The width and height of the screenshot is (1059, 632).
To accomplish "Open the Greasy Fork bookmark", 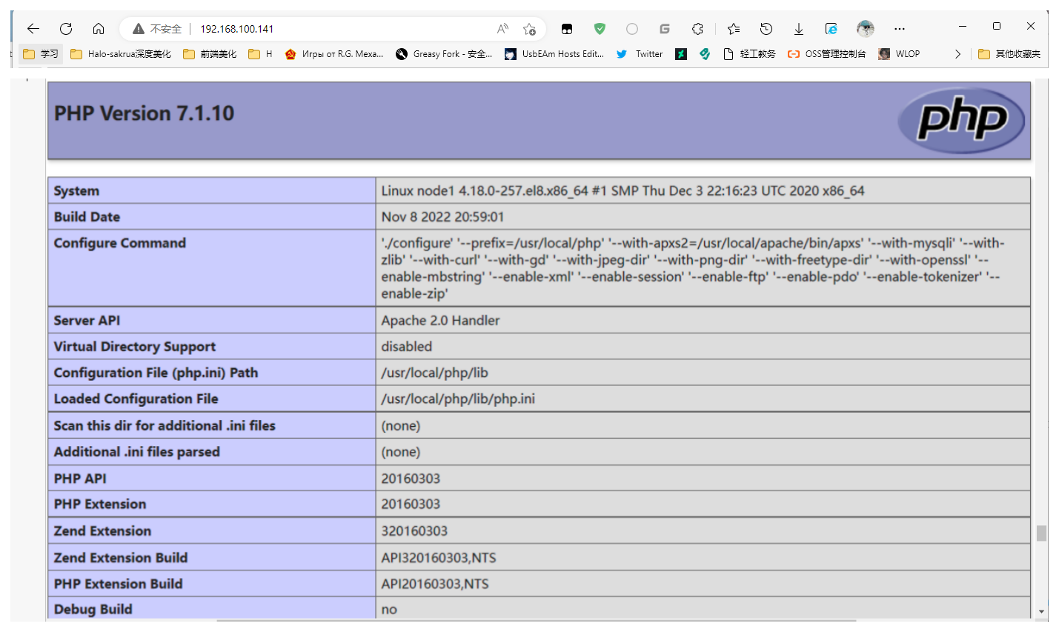I will [x=444, y=53].
